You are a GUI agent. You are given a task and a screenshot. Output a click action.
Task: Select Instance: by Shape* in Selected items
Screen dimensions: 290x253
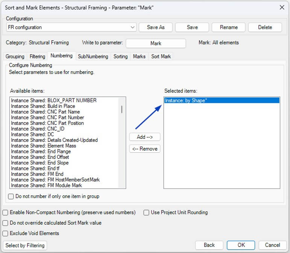[x=222, y=100]
